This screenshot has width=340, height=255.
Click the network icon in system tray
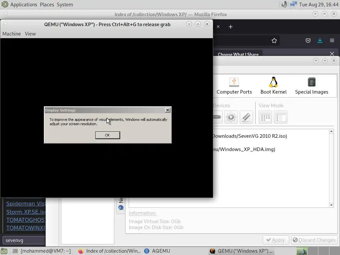click(x=294, y=4)
